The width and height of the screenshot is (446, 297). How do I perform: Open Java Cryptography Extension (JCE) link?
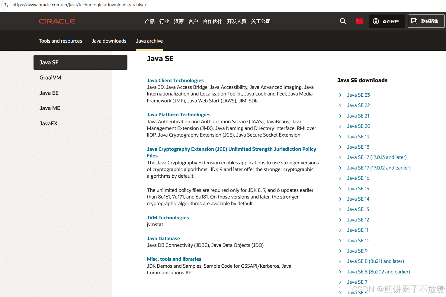[231, 152]
